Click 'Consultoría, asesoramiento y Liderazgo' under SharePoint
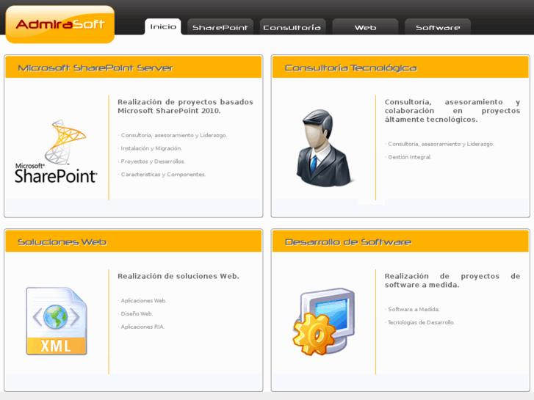Image resolution: width=534 pixels, height=400 pixels. (x=173, y=136)
